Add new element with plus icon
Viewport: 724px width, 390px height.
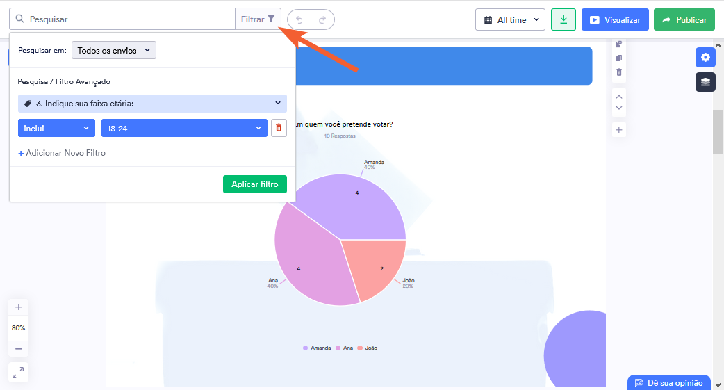pyautogui.click(x=618, y=130)
